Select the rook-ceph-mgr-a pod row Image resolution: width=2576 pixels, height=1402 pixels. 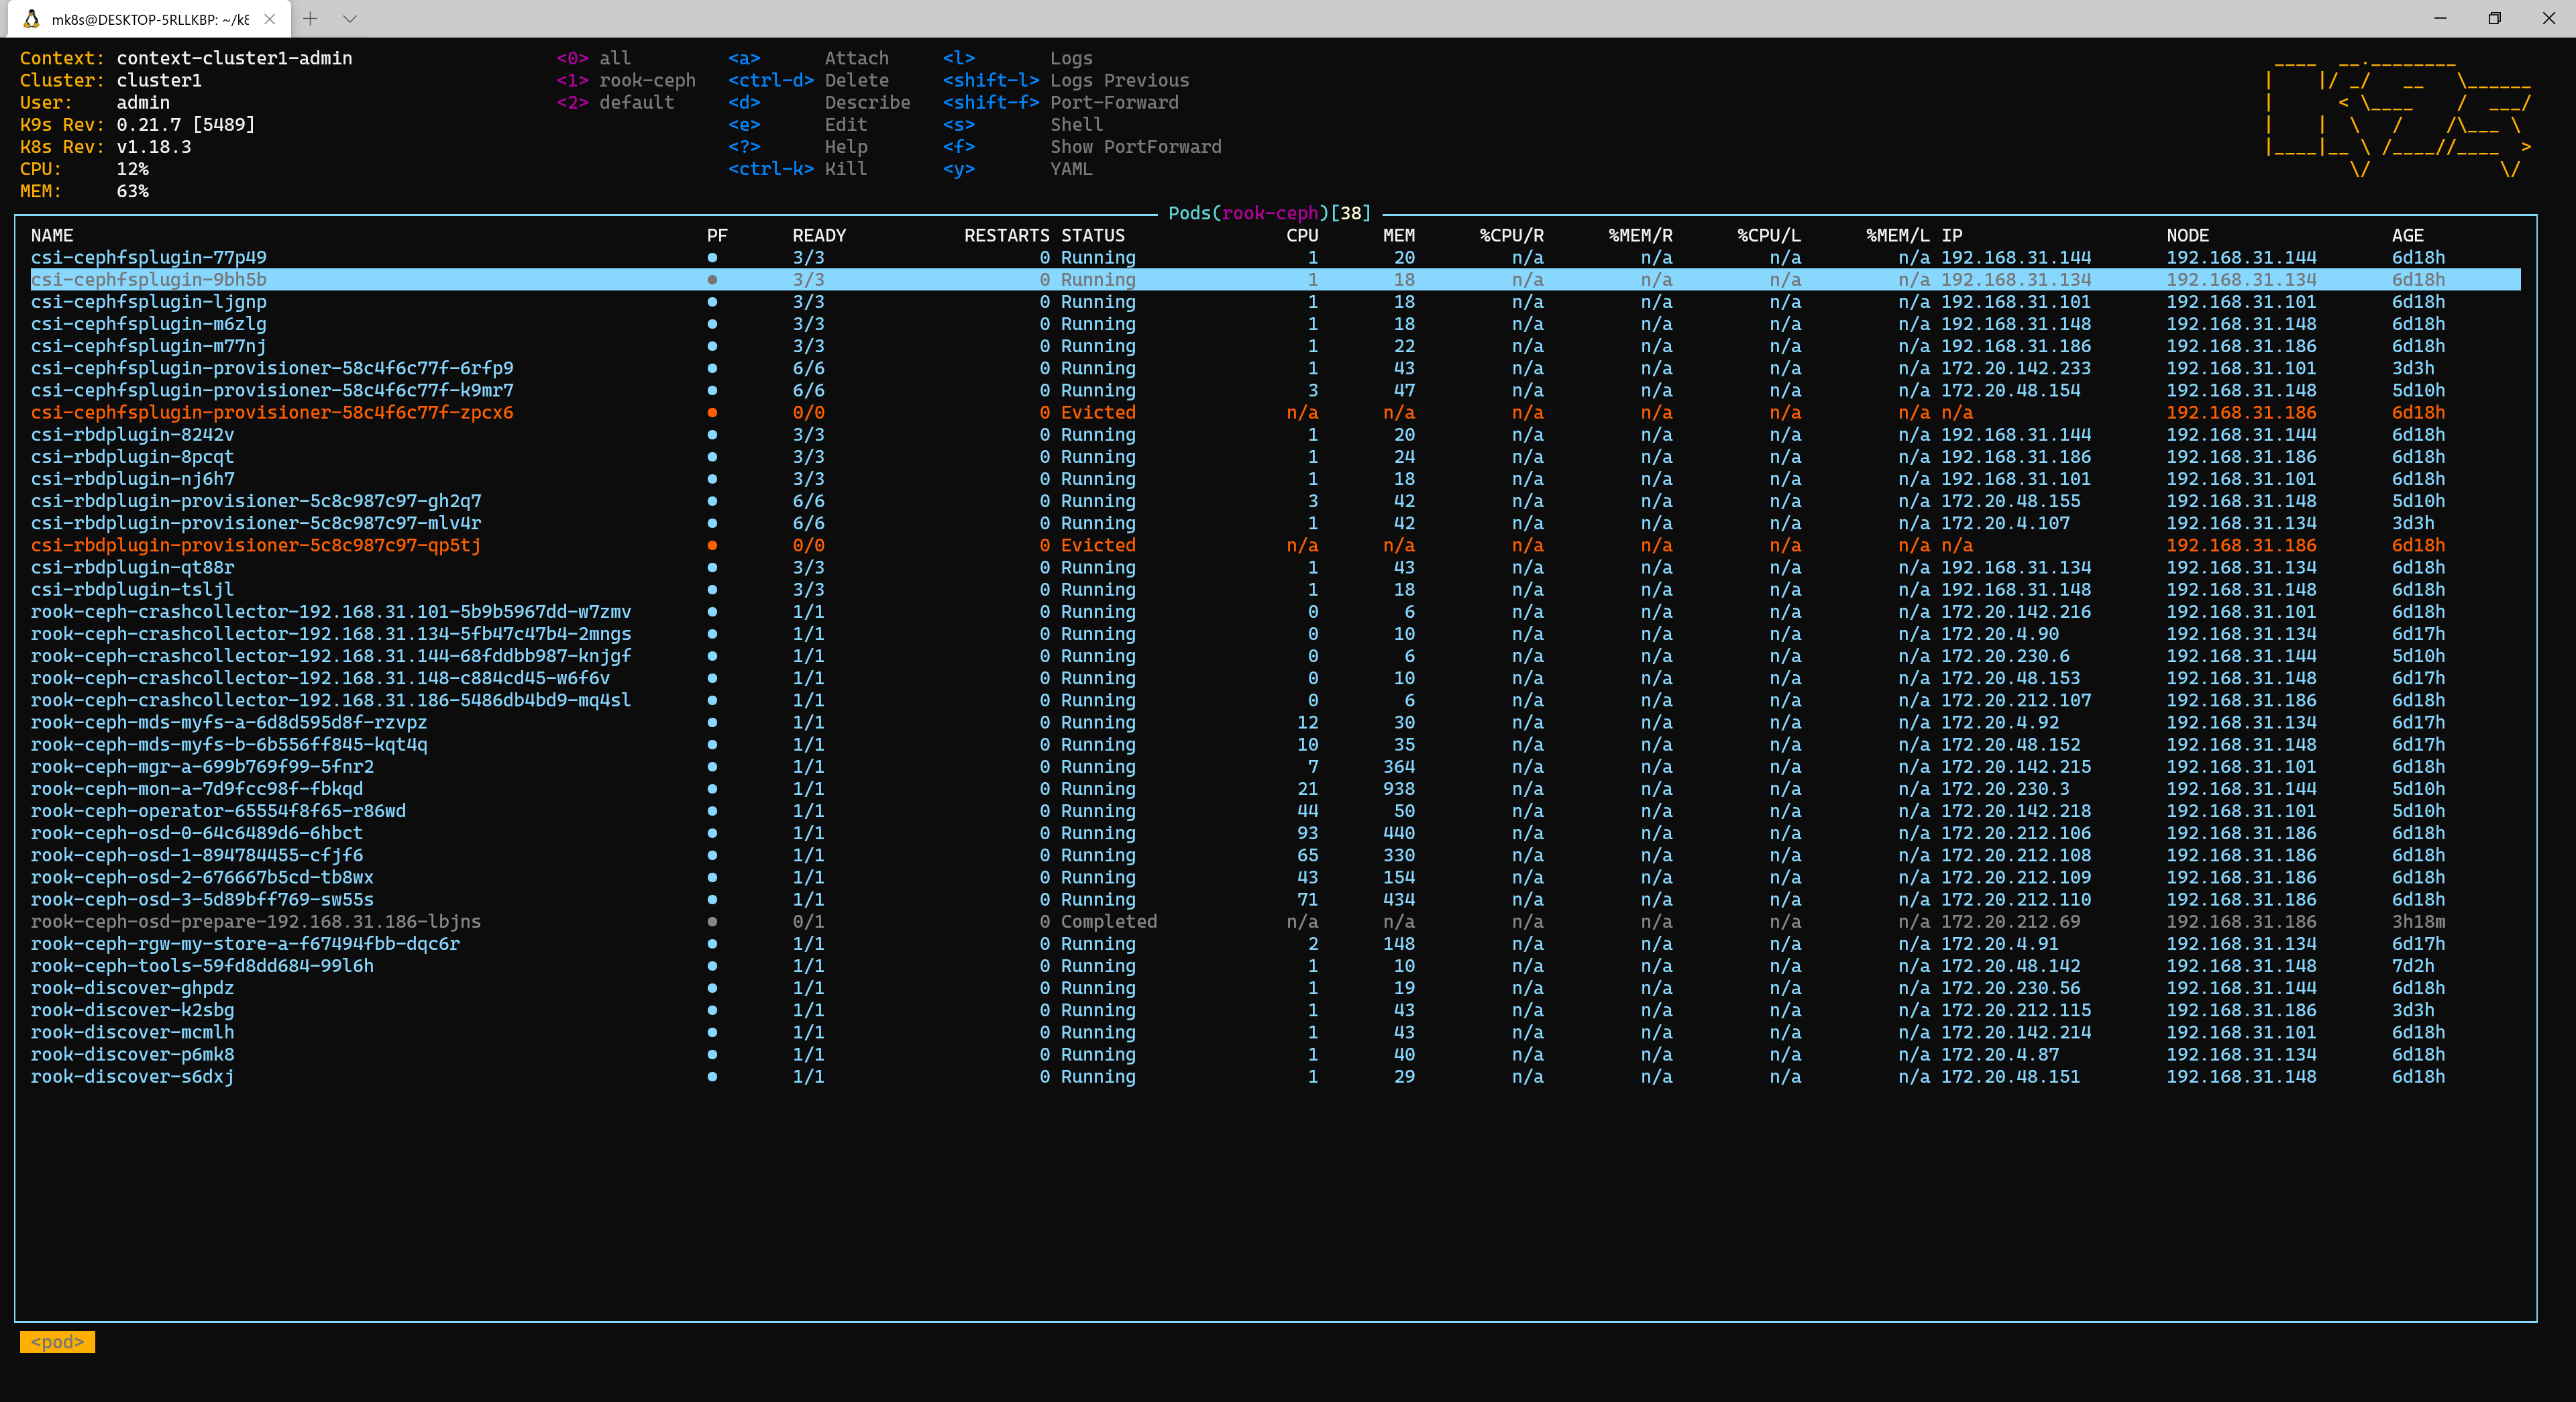pos(202,767)
